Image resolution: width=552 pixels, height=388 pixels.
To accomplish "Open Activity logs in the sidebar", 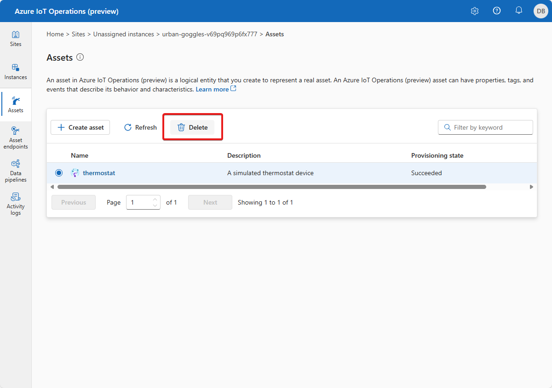I will pos(16,204).
